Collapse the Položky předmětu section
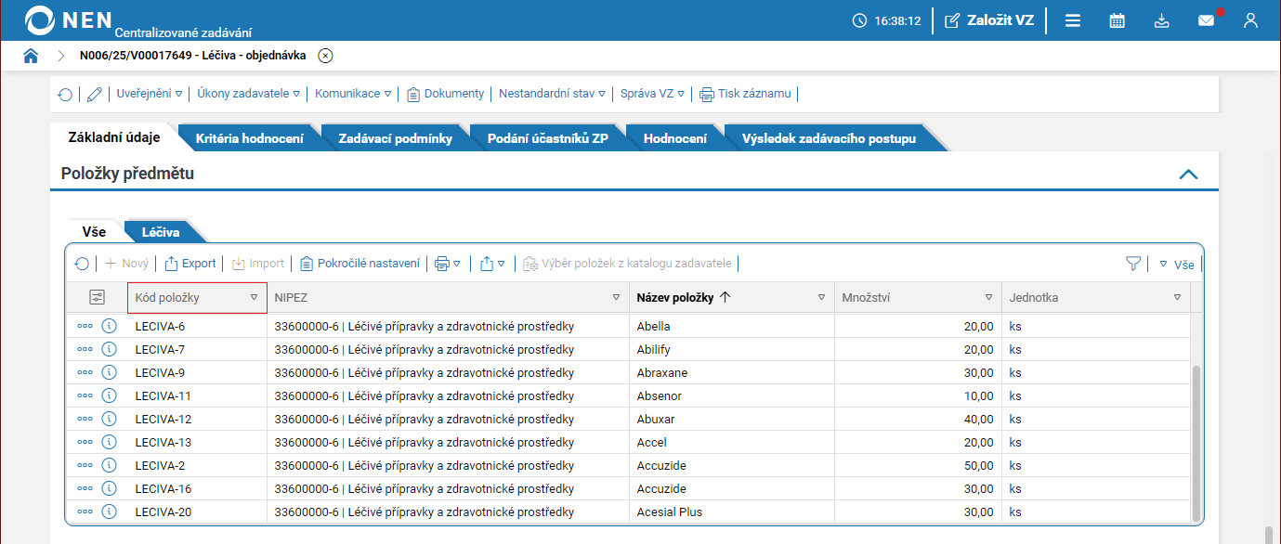1281x544 pixels. coord(1187,174)
